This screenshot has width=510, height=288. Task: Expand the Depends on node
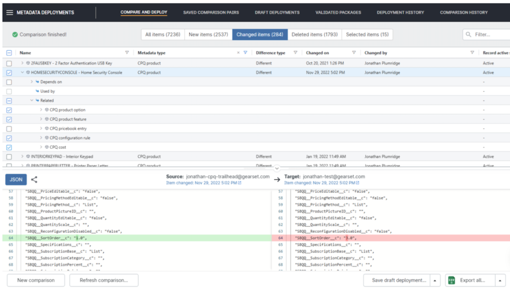(x=31, y=82)
